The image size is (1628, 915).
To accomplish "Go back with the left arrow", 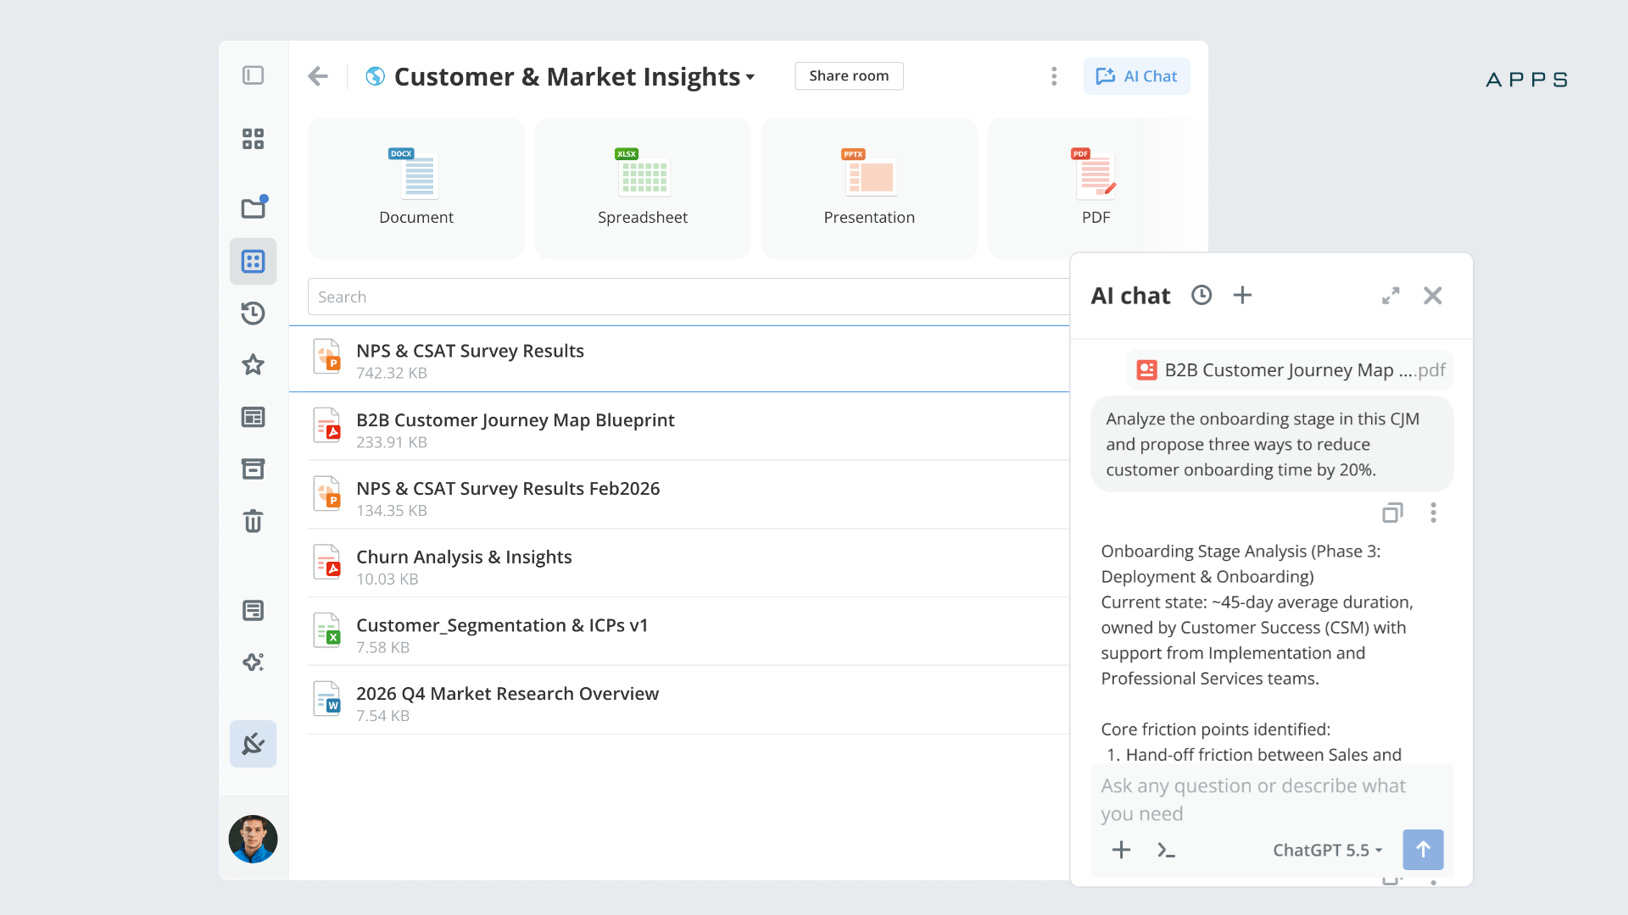I will [318, 76].
